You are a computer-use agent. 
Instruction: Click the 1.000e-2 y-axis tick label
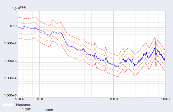pos(10,43)
